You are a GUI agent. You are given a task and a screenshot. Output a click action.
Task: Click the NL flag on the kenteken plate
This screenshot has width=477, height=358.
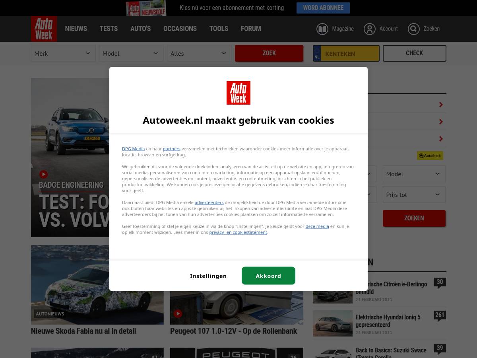click(x=317, y=53)
